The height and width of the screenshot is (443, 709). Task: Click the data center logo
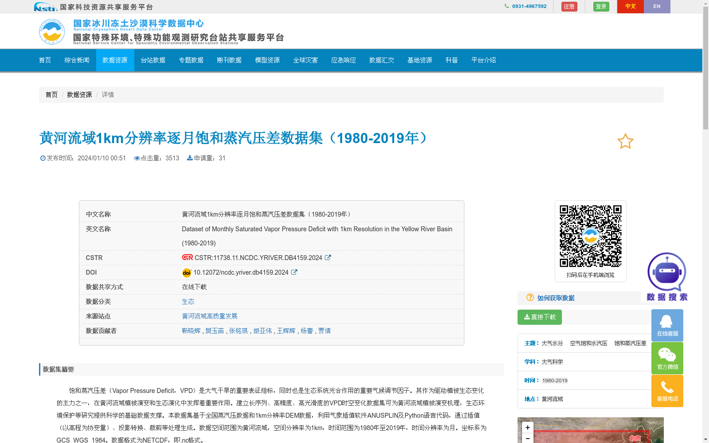click(x=52, y=31)
